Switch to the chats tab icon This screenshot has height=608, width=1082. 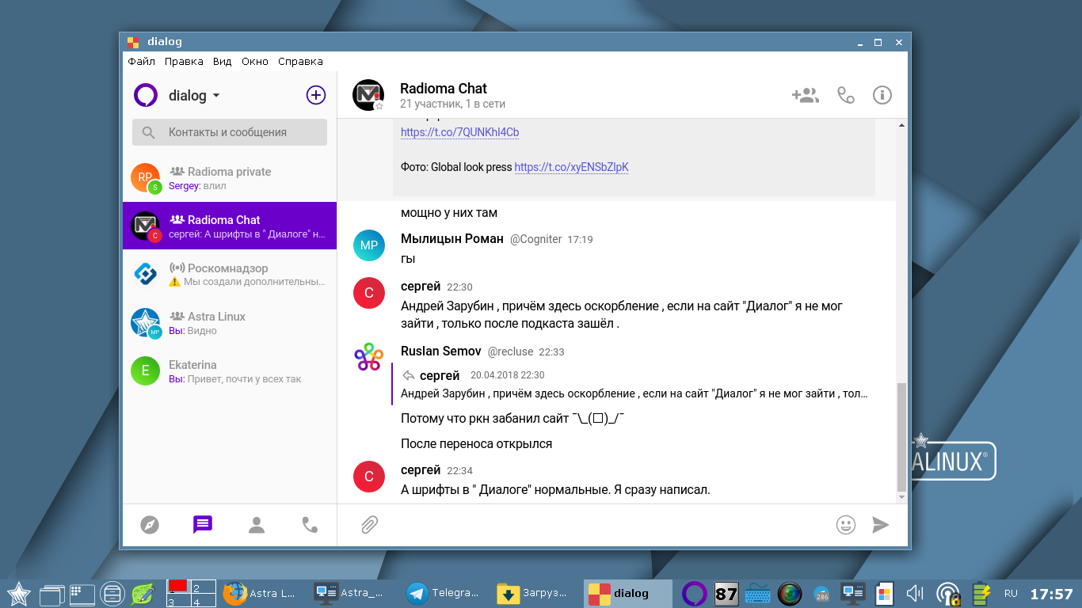[x=203, y=525]
